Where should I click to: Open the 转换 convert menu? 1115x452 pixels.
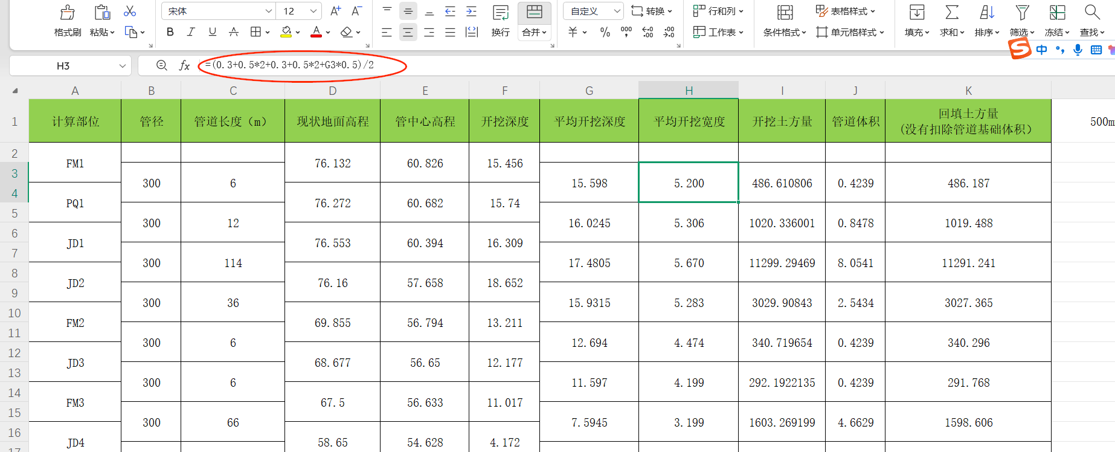[652, 11]
